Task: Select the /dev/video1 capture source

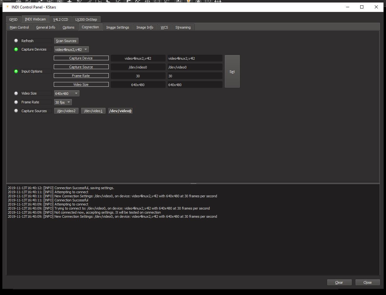Action: coord(93,111)
